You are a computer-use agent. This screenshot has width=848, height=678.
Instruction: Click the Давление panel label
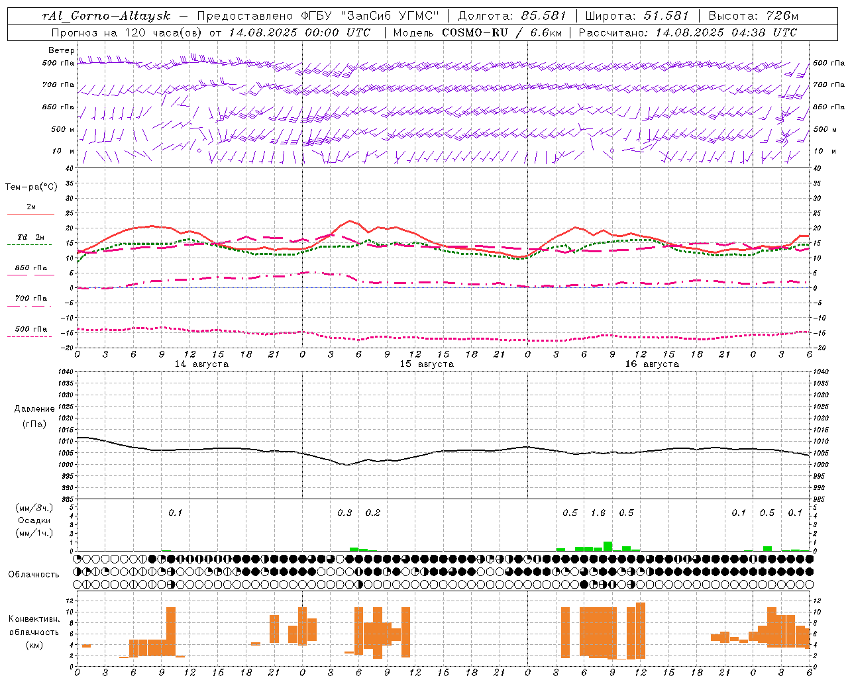34,409
